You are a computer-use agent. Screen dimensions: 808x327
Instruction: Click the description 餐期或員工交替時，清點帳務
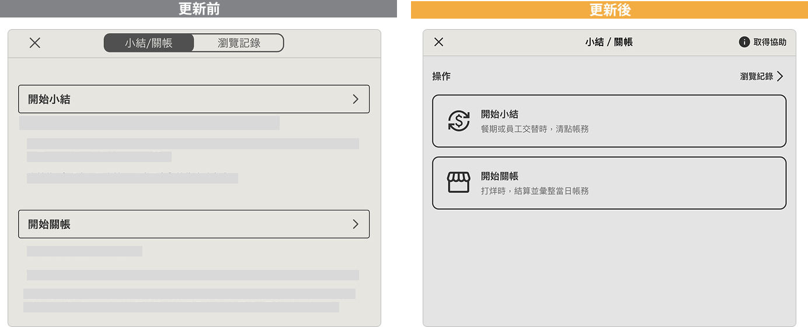click(535, 129)
